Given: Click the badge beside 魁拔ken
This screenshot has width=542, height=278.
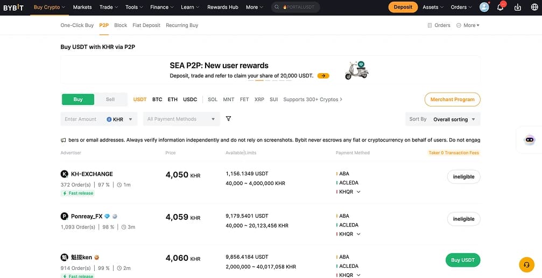Looking at the screenshot, I should tap(97, 257).
